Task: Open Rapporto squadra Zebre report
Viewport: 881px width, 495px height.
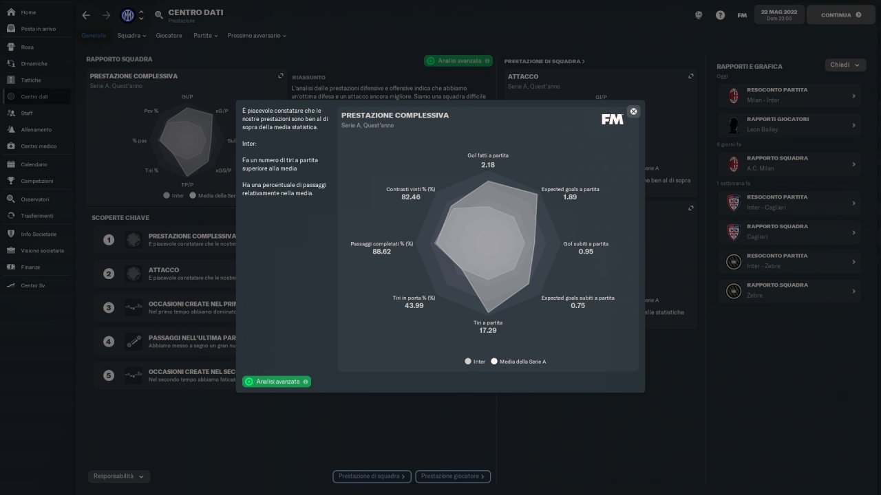Action: pos(789,291)
